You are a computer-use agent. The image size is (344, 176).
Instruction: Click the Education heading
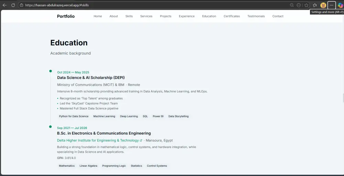[x=69, y=43]
